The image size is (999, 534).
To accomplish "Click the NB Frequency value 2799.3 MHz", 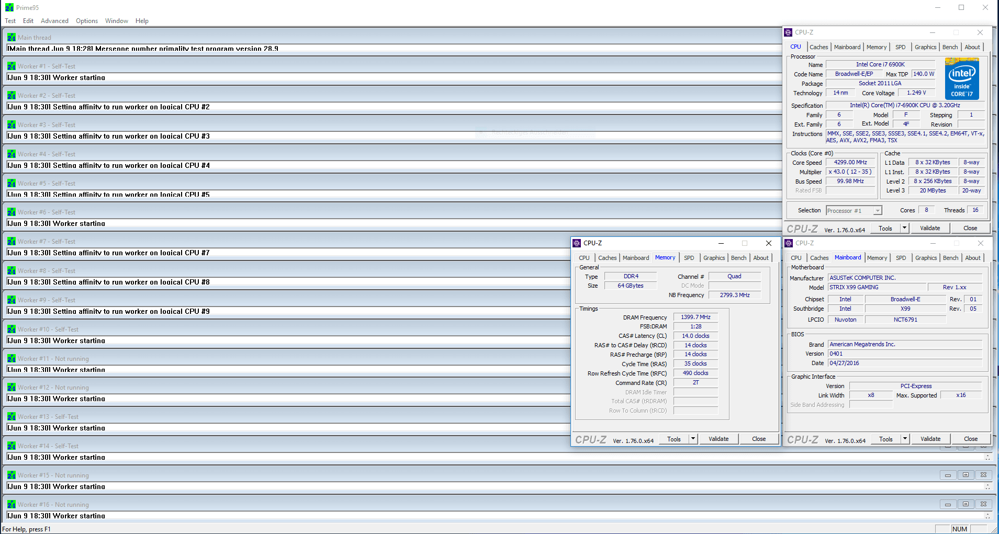I will pyautogui.click(x=735, y=295).
